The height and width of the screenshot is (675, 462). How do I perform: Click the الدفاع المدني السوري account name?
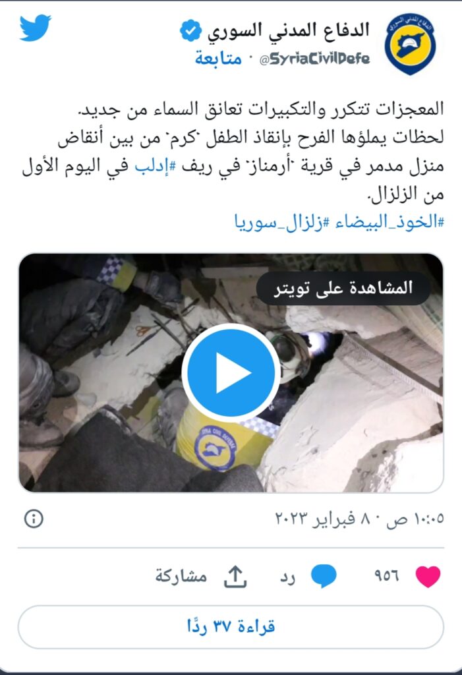click(x=289, y=30)
